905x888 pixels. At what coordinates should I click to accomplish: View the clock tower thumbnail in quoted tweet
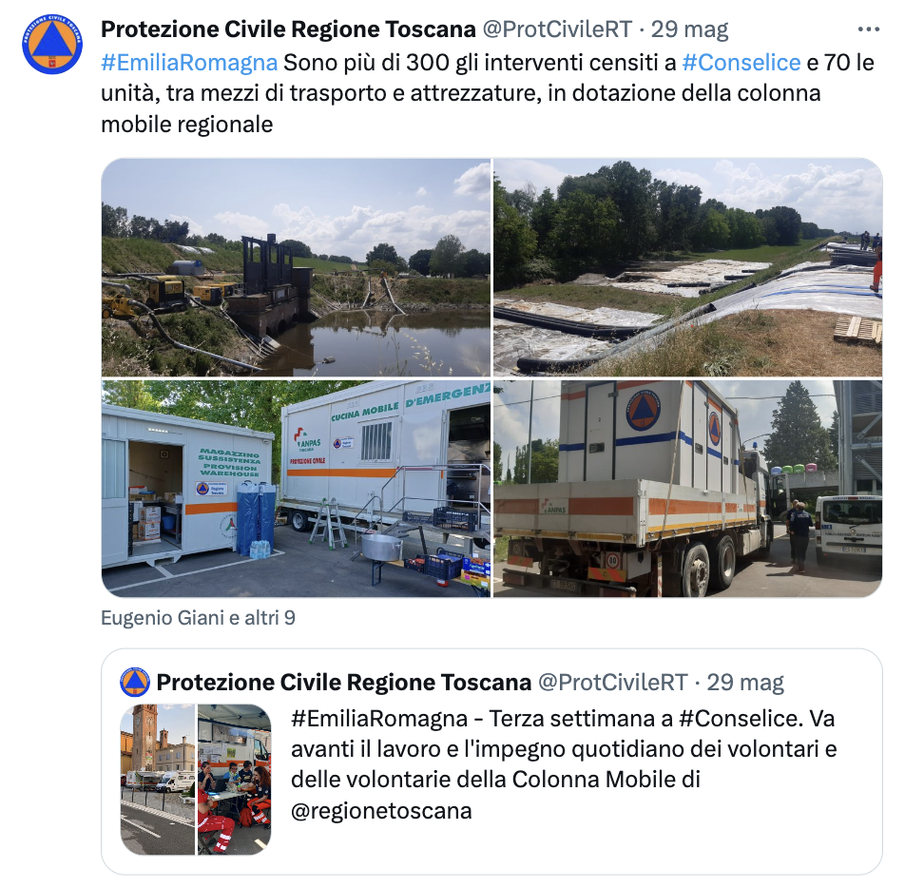[158, 780]
